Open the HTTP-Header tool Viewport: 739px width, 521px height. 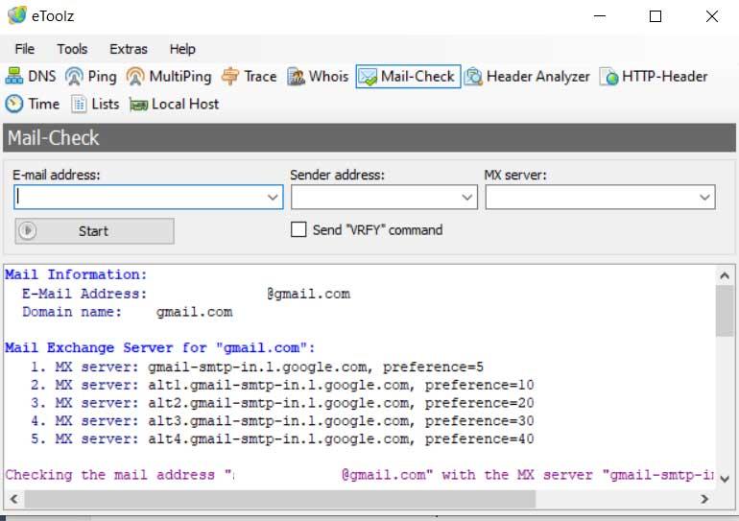tap(654, 77)
